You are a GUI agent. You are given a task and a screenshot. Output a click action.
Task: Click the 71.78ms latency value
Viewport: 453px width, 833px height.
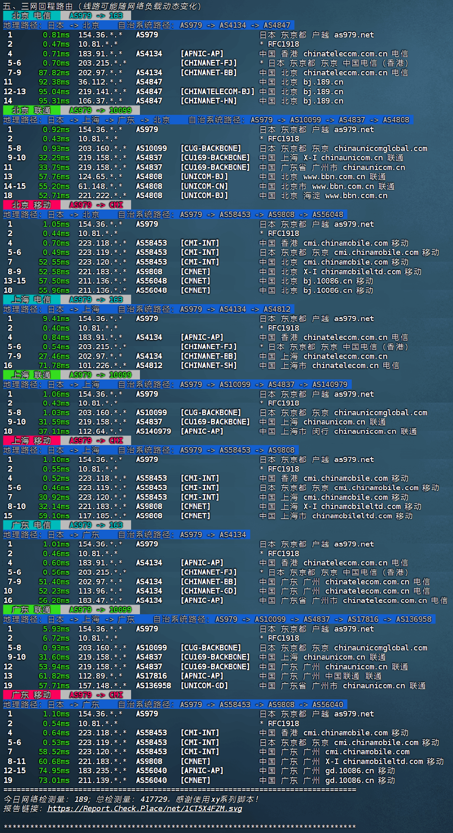click(x=54, y=366)
